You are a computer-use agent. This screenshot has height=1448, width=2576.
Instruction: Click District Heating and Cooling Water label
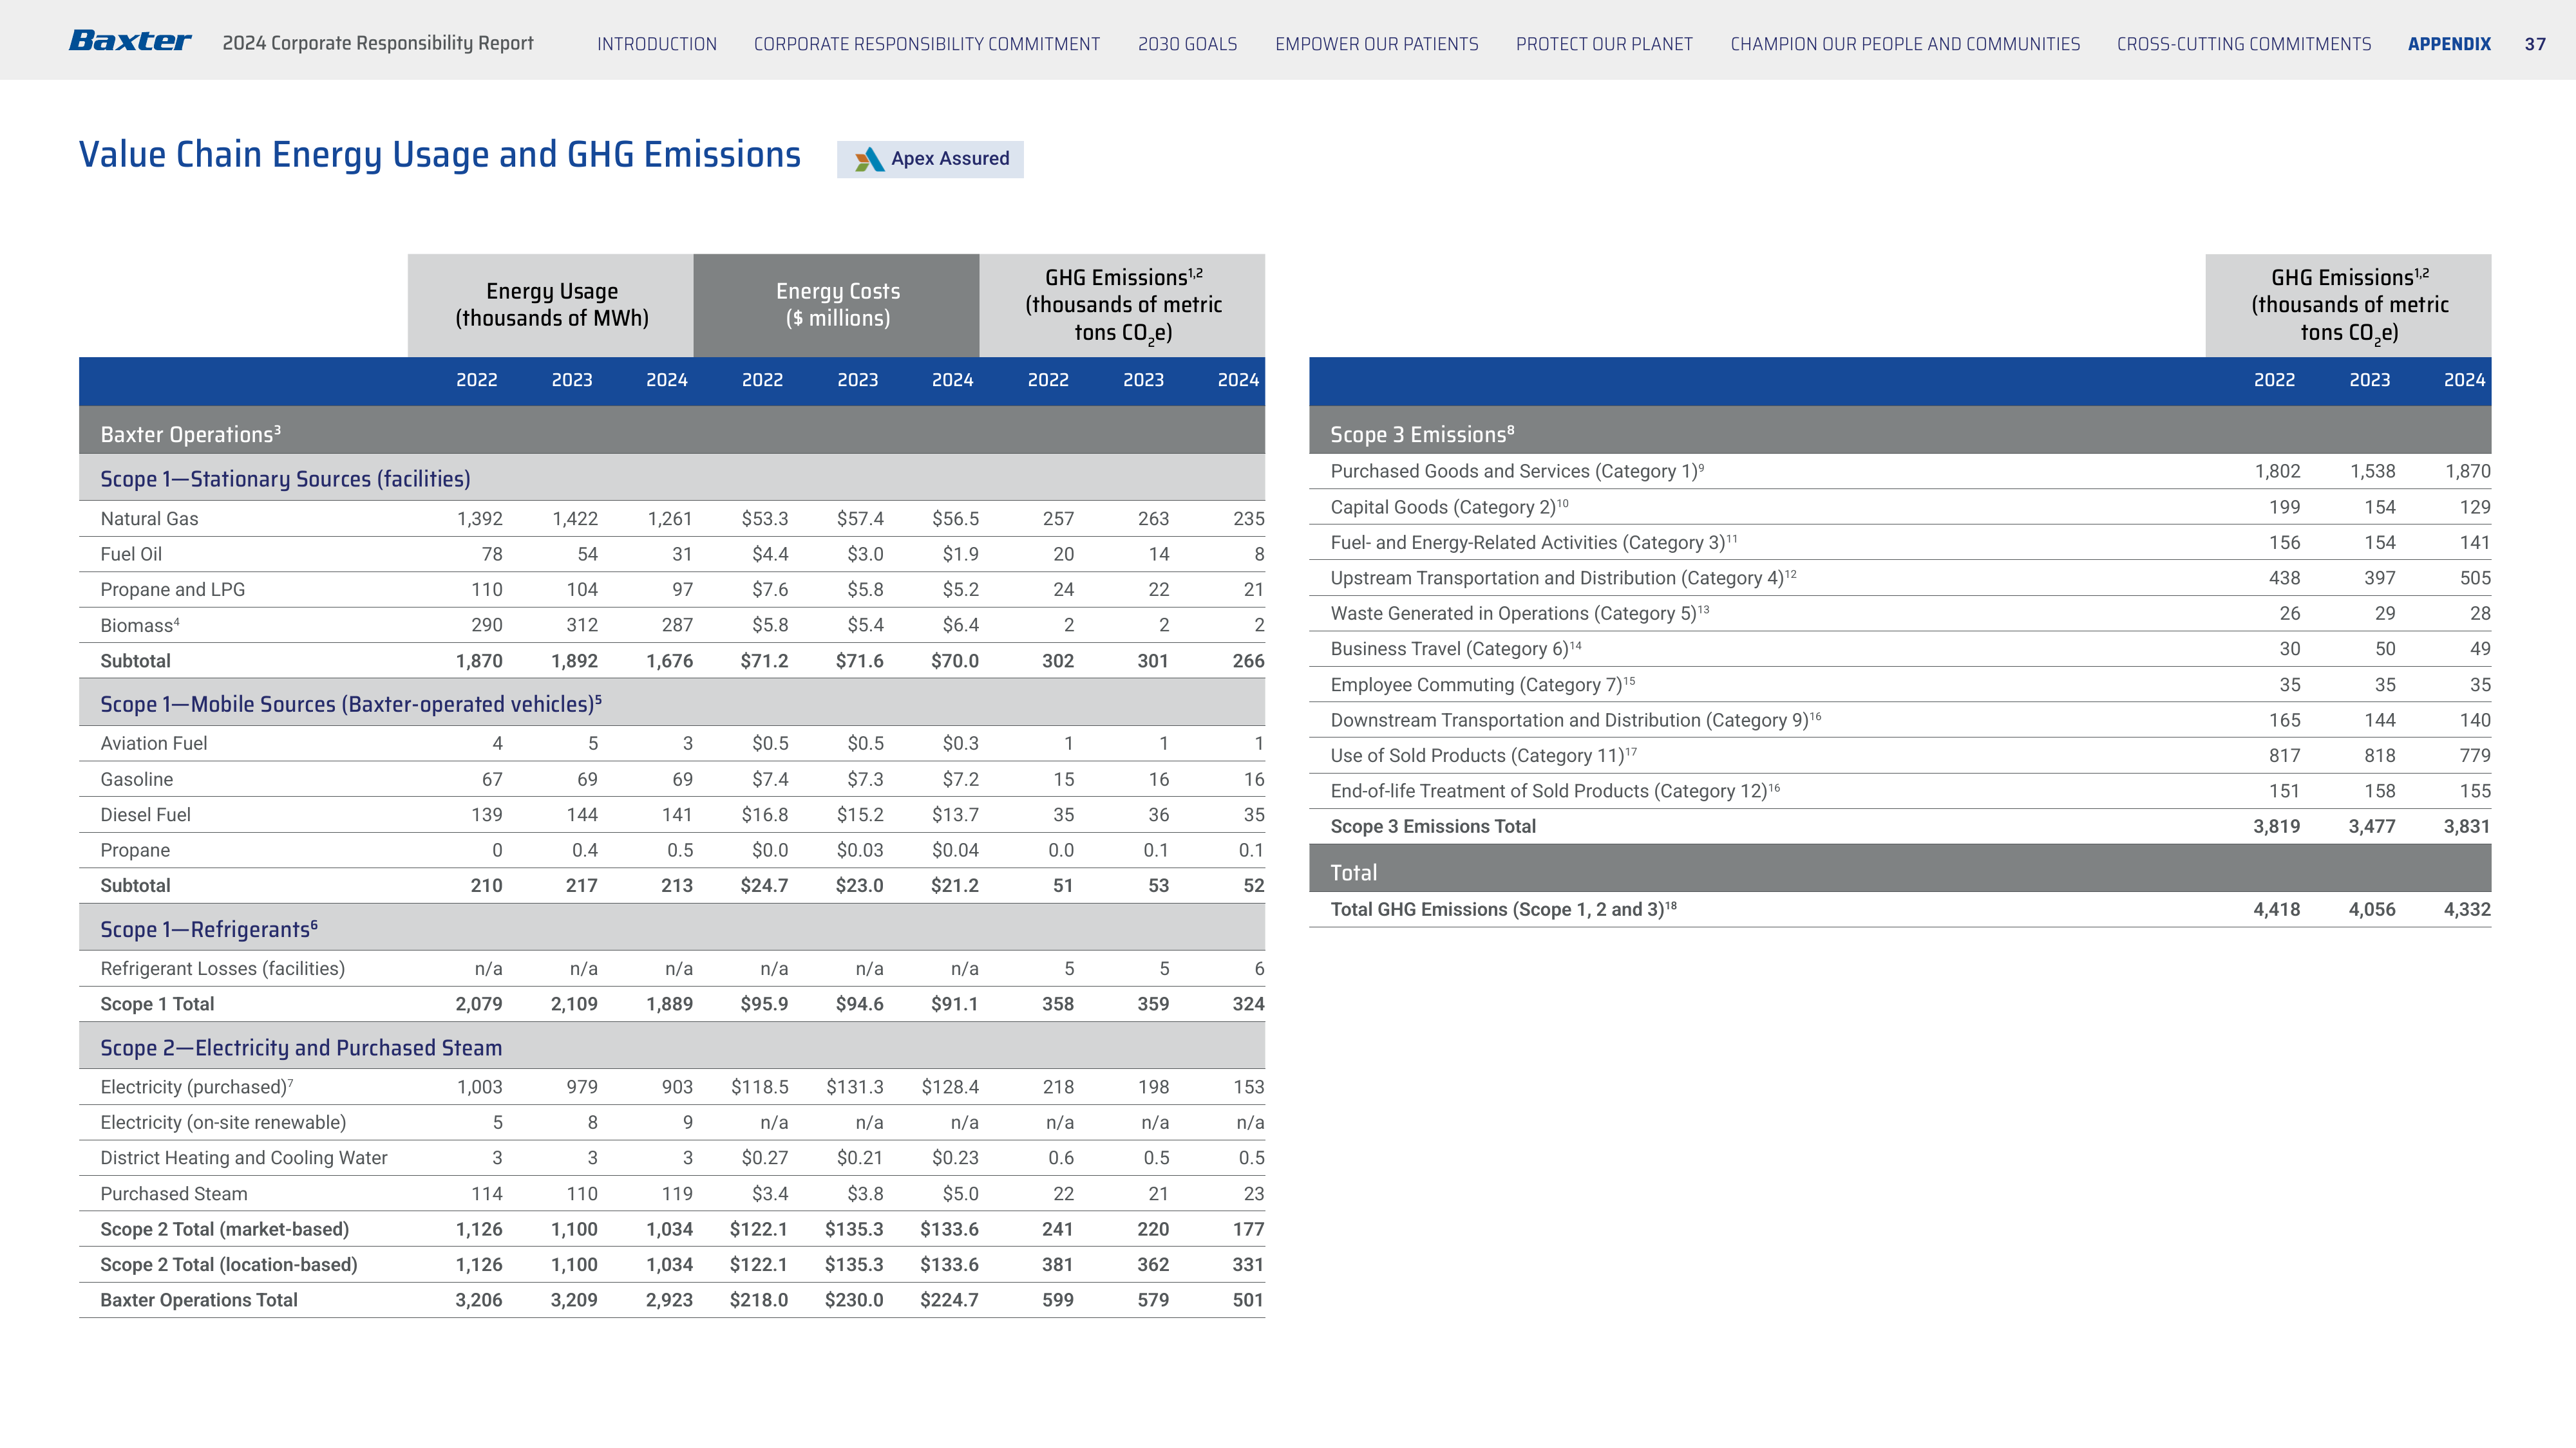point(243,1158)
